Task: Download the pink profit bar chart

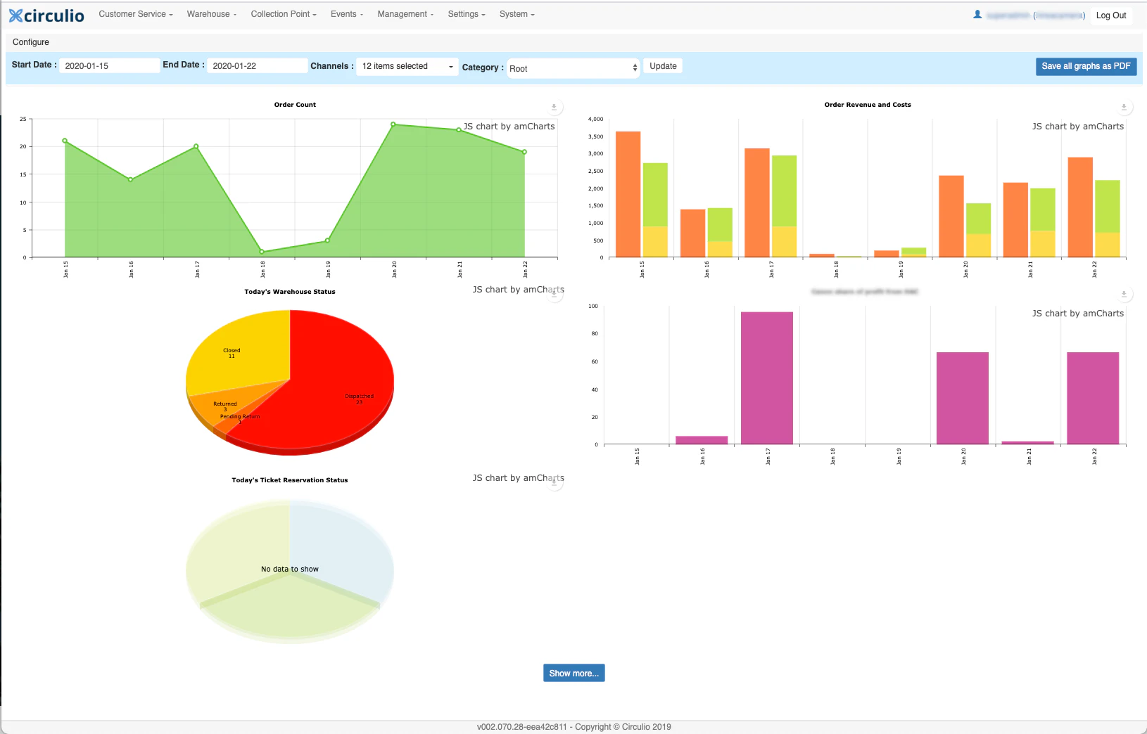Action: (x=1124, y=294)
